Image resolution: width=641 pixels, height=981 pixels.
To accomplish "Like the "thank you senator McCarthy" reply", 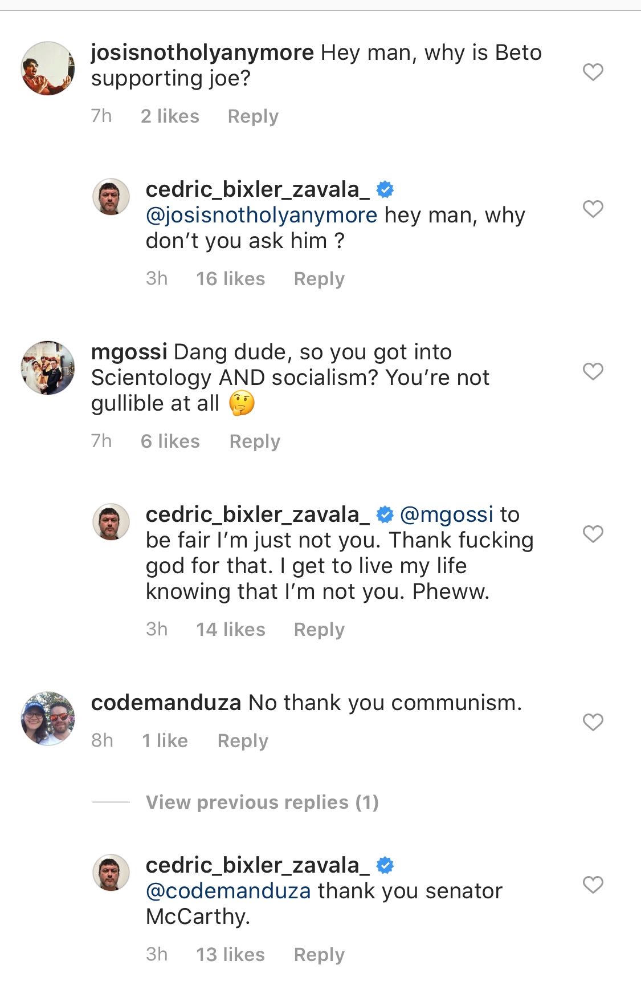I will (593, 885).
